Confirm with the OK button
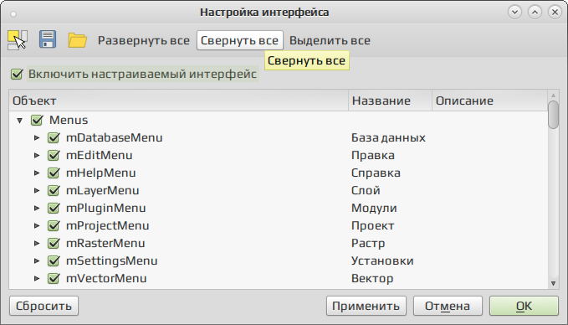Image resolution: width=568 pixels, height=325 pixels. coord(524,306)
